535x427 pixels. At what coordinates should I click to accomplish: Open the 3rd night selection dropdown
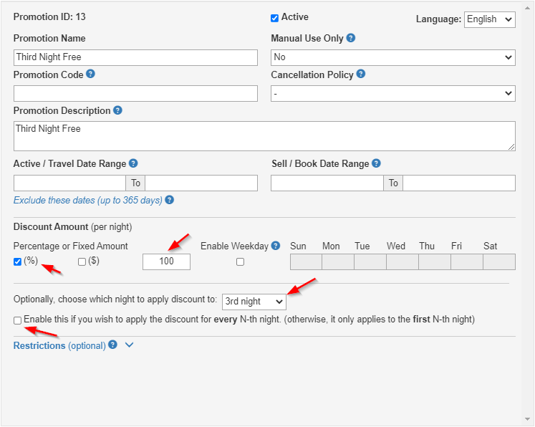(x=254, y=302)
